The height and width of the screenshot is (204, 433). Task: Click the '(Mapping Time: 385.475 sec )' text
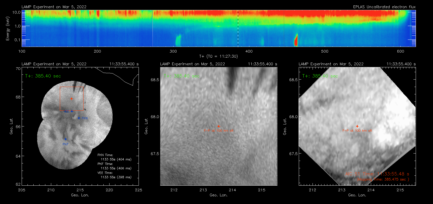pyautogui.click(x=383, y=179)
